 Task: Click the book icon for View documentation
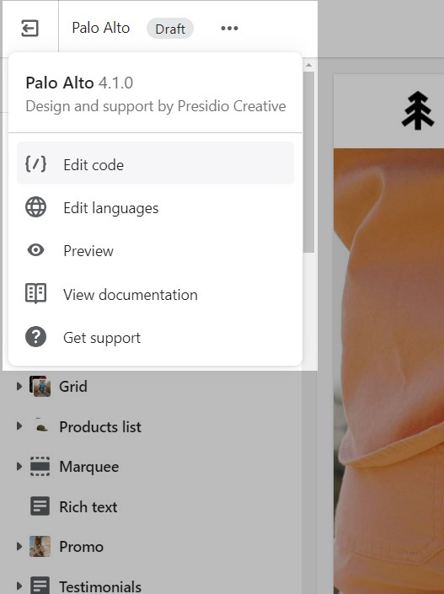[35, 293]
